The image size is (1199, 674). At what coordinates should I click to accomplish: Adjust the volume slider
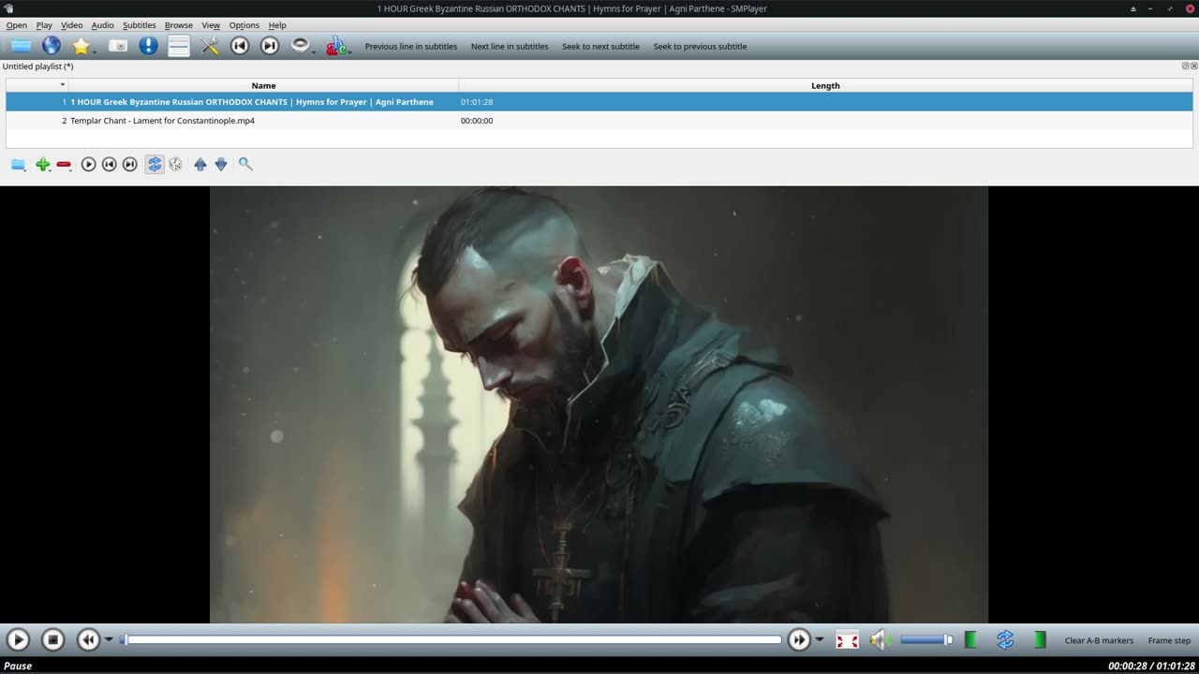click(926, 640)
